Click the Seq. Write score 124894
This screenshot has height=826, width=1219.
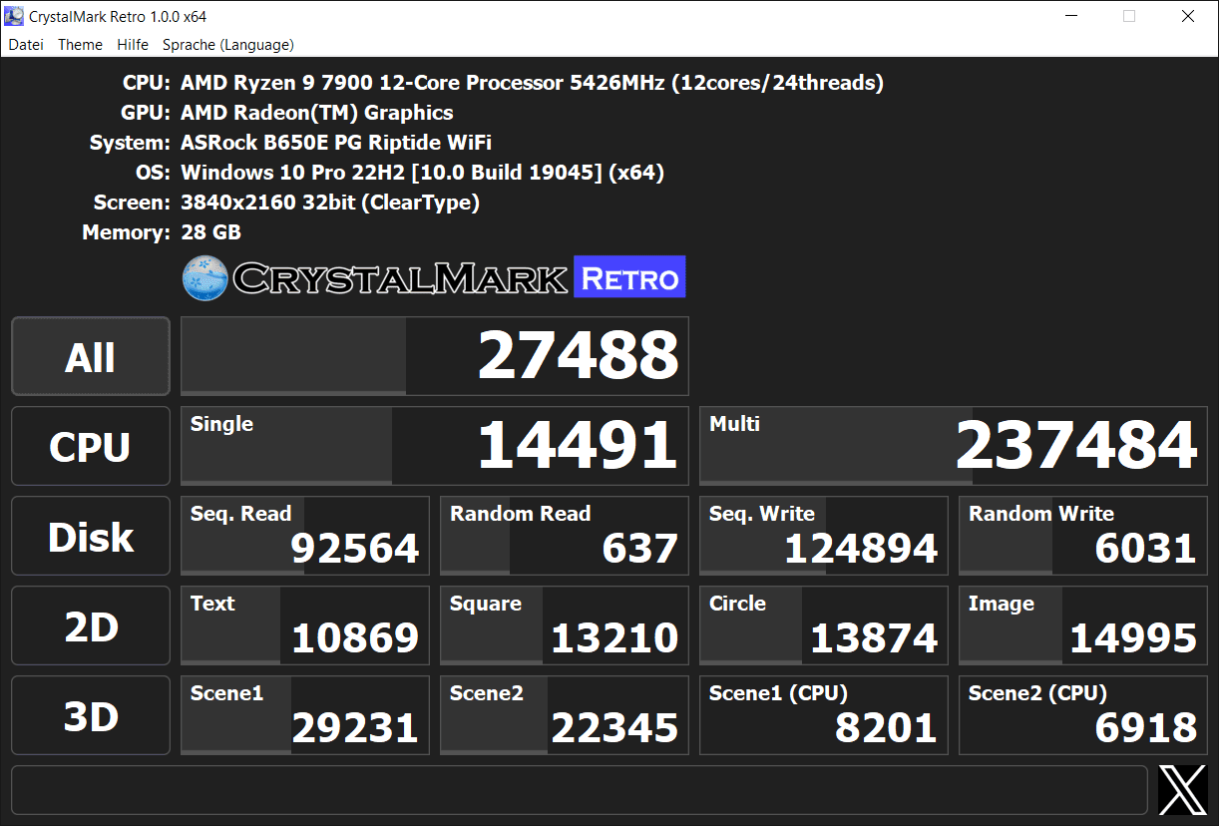pos(824,536)
